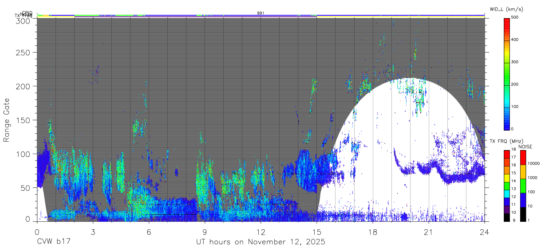This screenshot has height=251, width=545.
Task: Click the 9 UT hour tick on x-axis
Action: click(x=205, y=232)
